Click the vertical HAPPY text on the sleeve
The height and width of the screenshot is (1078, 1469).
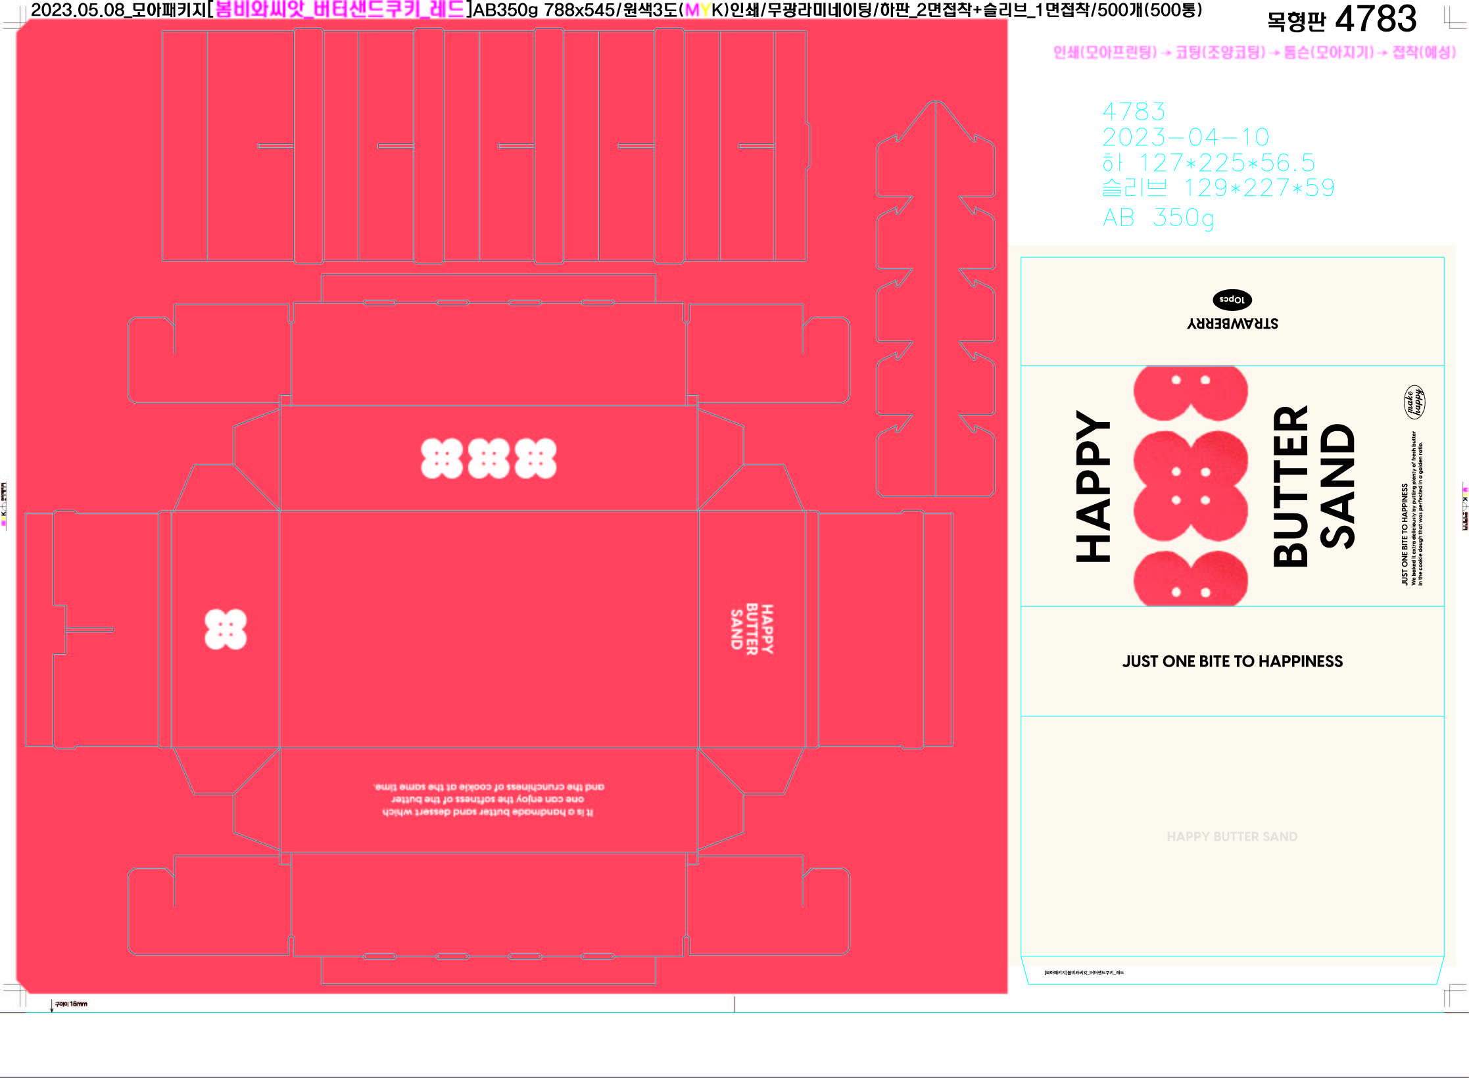pos(1093,486)
